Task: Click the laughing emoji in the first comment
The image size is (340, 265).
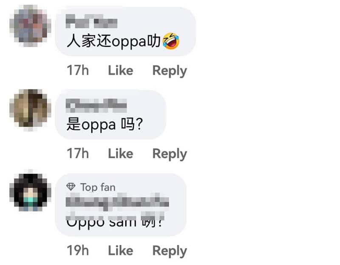Action: (x=171, y=41)
